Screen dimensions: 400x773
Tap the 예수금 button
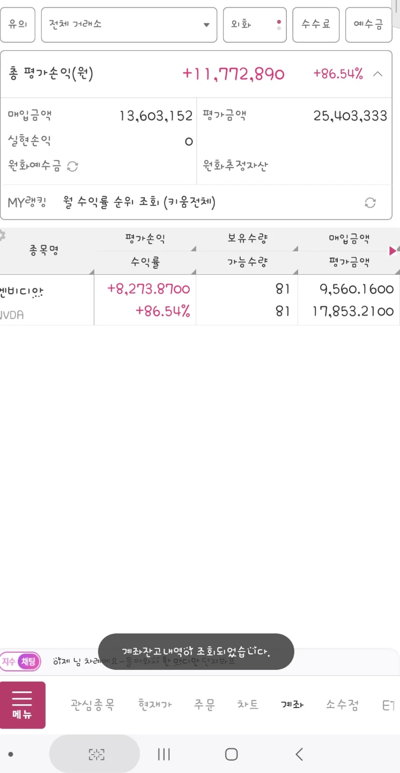[x=369, y=25]
